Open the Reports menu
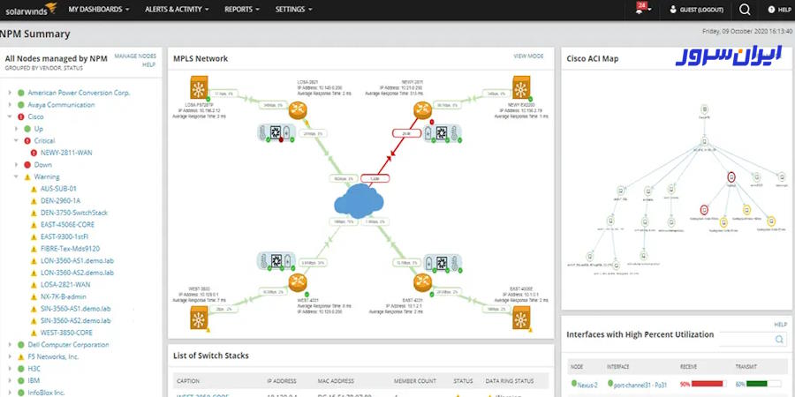 point(242,9)
